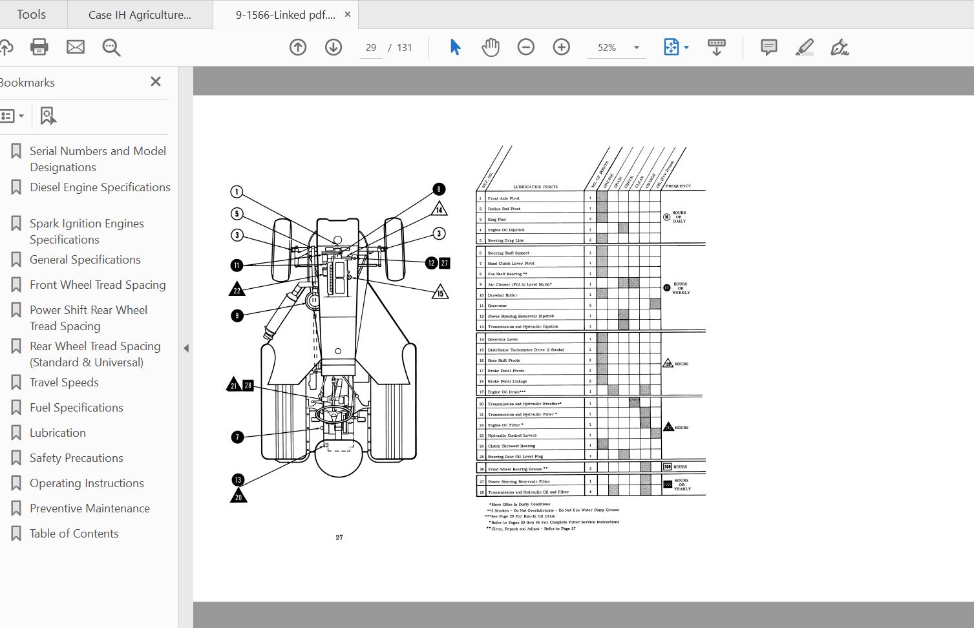The width and height of the screenshot is (974, 628).
Task: Zoom in with the plus button
Action: 562,47
